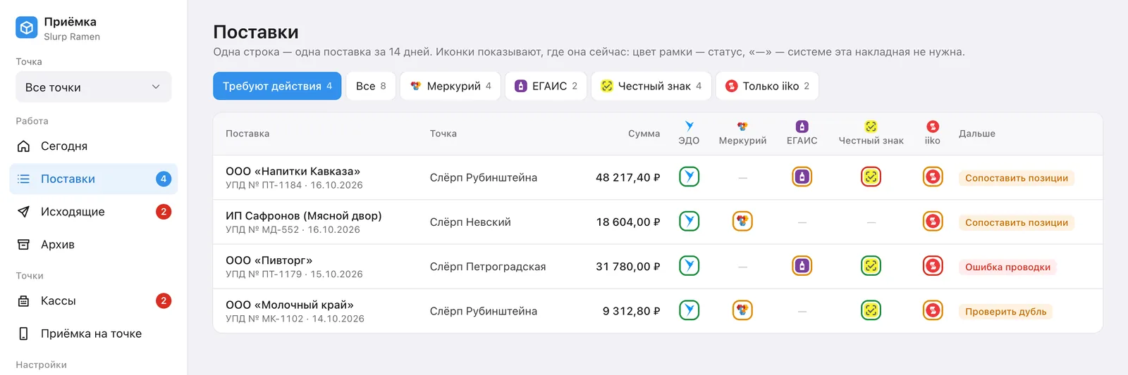Screen dimensions: 1128x375
Task: Click the amount 48 217,40 ₽
Action: (627, 177)
